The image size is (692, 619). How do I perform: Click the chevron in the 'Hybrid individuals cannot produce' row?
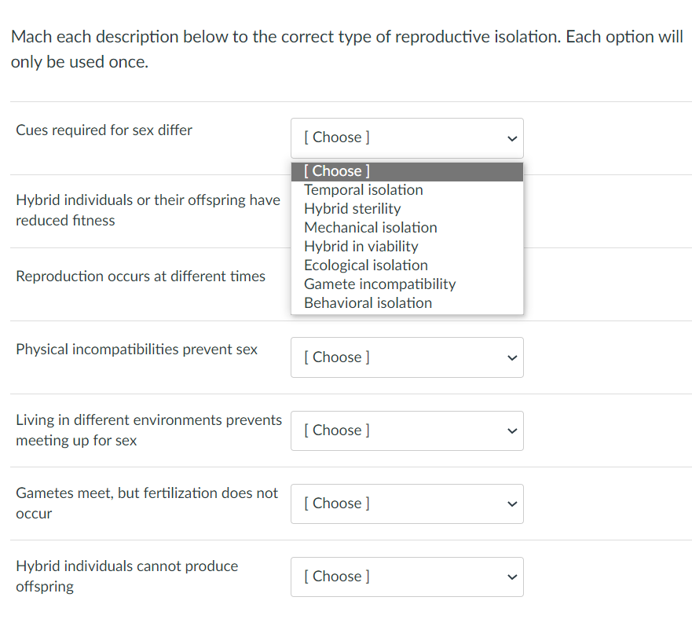pyautogui.click(x=512, y=577)
